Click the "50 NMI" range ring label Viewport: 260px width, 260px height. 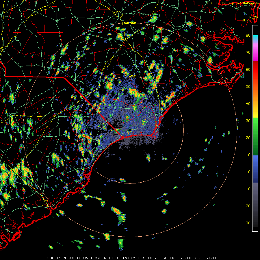(x=130, y=77)
